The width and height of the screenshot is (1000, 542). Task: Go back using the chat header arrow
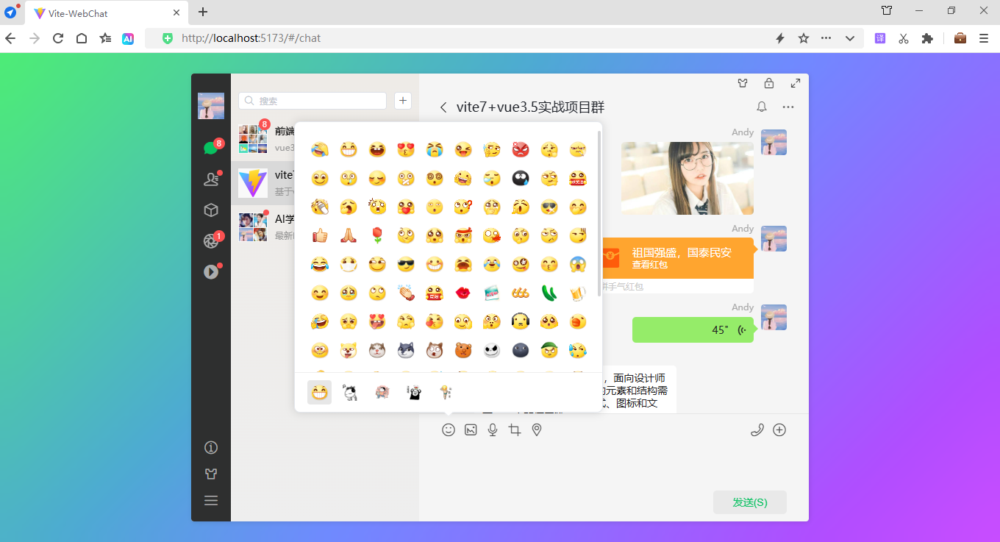pyautogui.click(x=443, y=107)
